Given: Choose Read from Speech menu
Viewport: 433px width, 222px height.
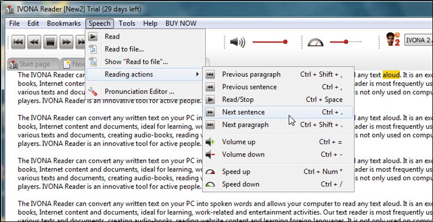Looking at the screenshot, I should pos(146,37).
